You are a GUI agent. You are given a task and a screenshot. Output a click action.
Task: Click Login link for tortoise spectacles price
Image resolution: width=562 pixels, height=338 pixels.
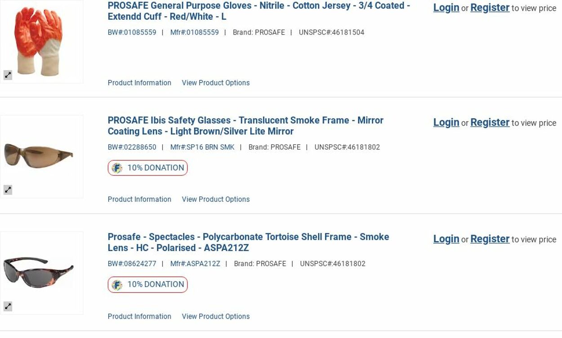pyautogui.click(x=446, y=239)
